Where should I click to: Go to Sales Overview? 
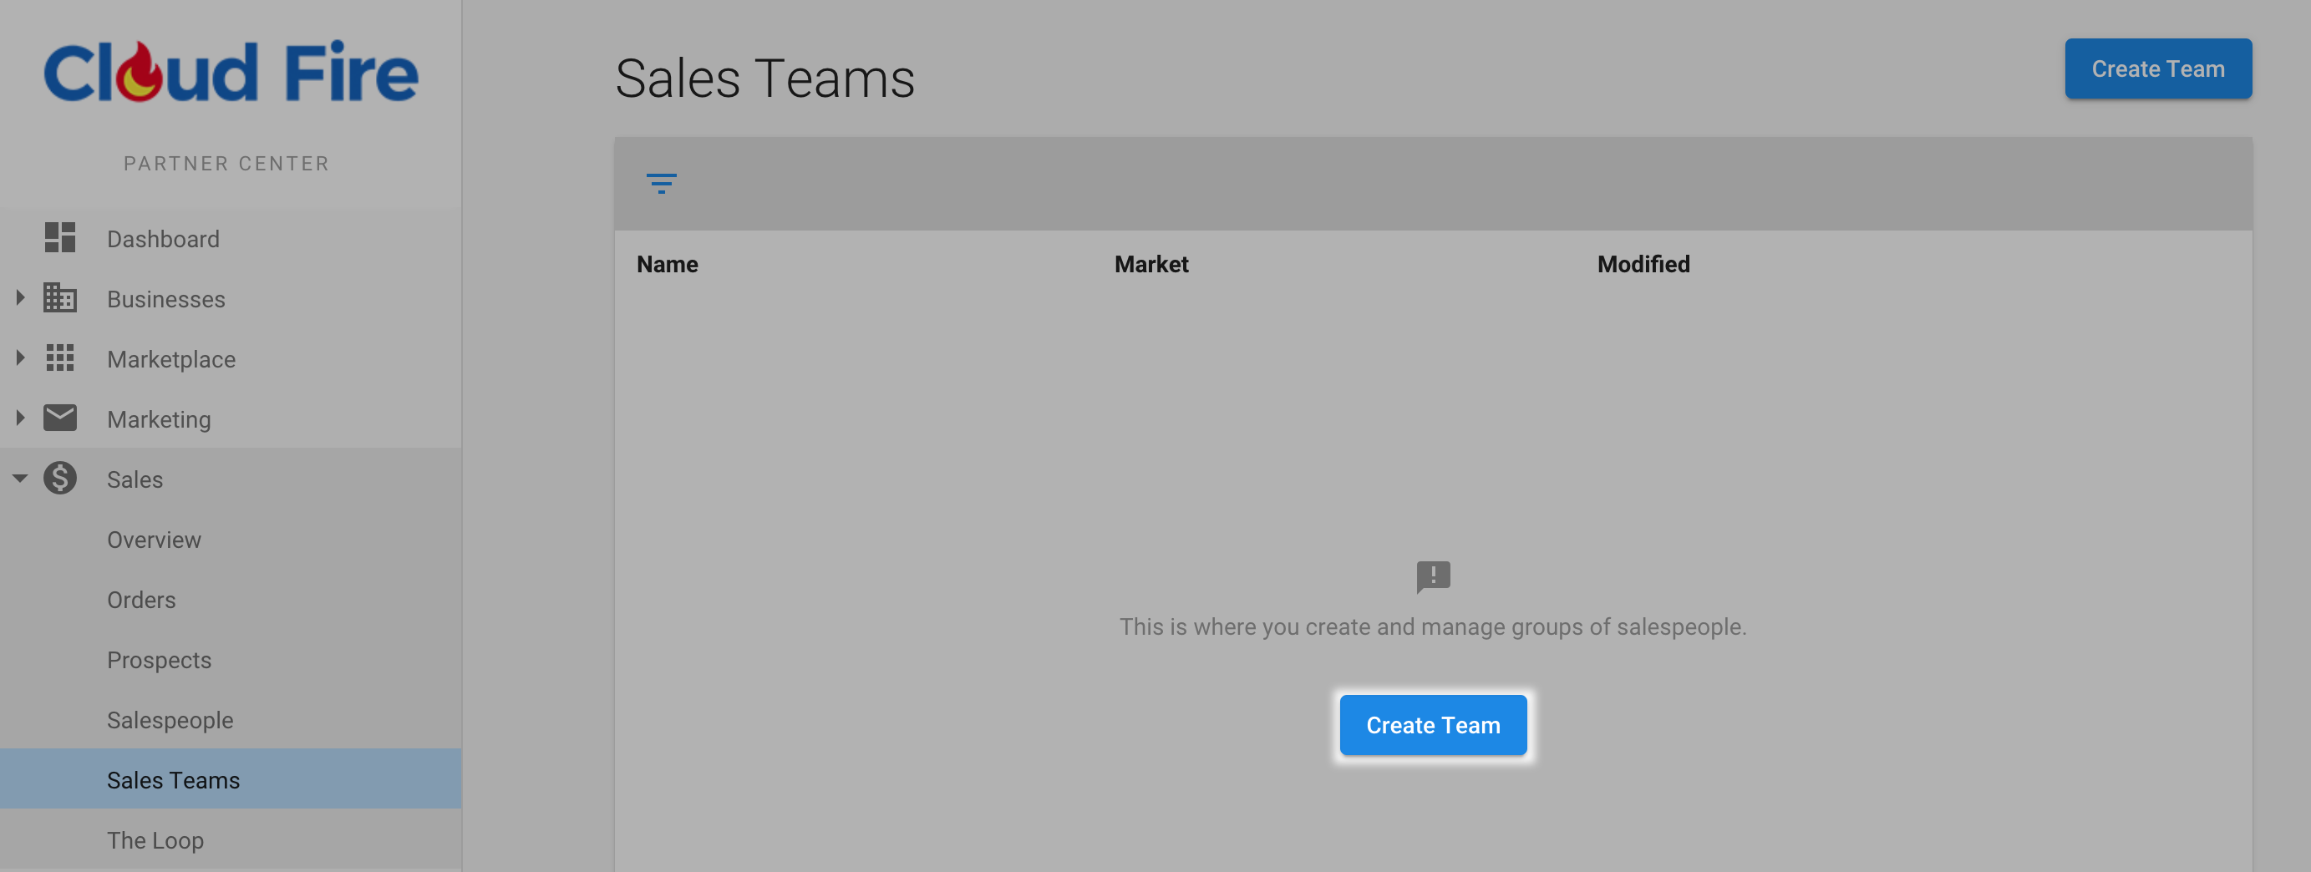231,540
